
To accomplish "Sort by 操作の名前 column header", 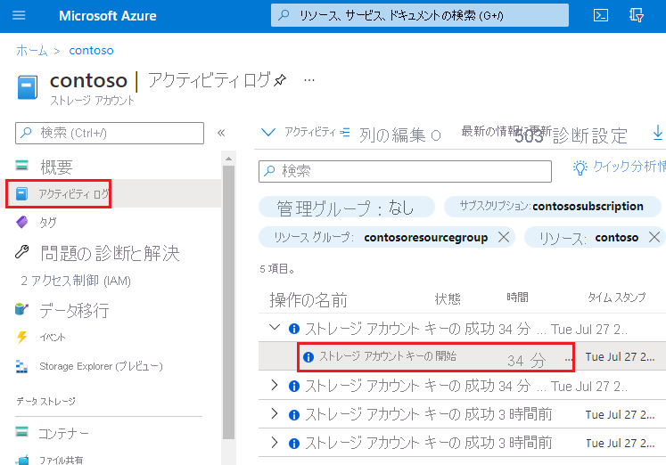I will point(308,300).
